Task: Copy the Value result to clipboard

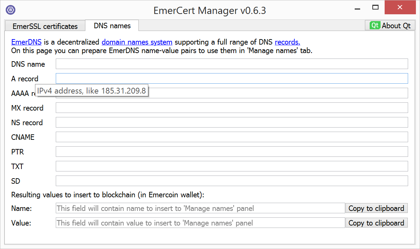Action: point(376,223)
